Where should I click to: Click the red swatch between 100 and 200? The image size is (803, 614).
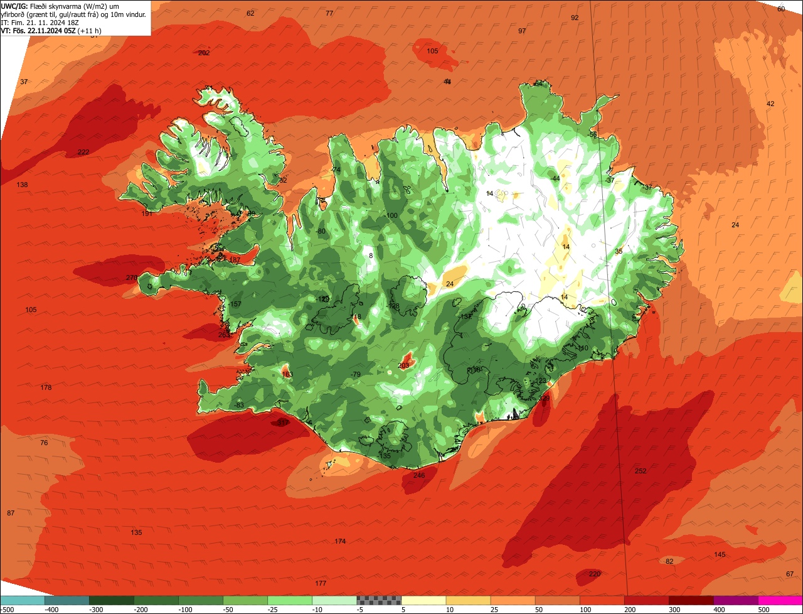pos(602,600)
